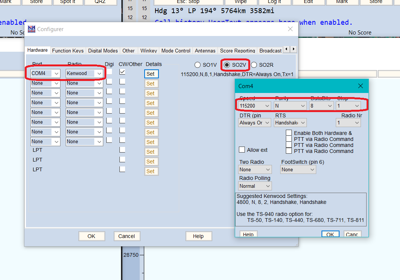Close the Configurer dialog with the X
The image size is (400, 280).
point(290,29)
